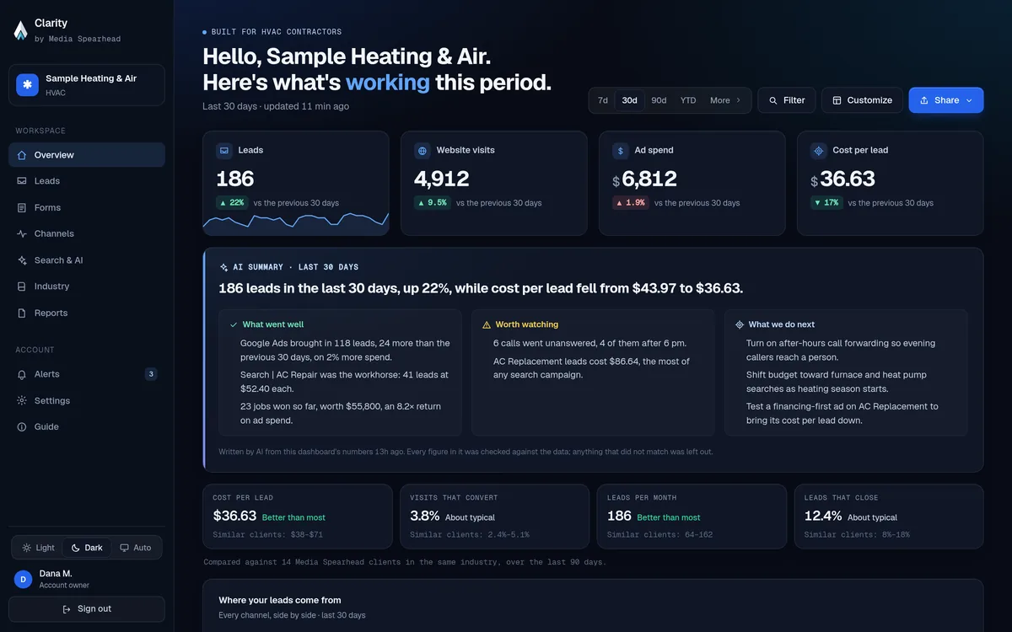Open Settings in the account section
1012x632 pixels.
(87, 401)
